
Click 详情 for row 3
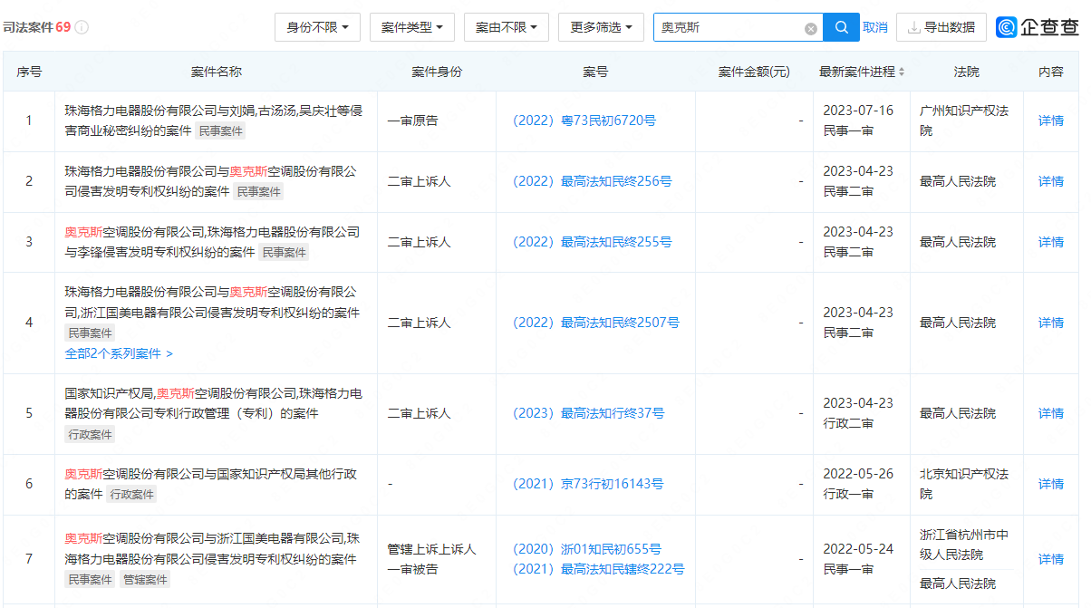1051,242
